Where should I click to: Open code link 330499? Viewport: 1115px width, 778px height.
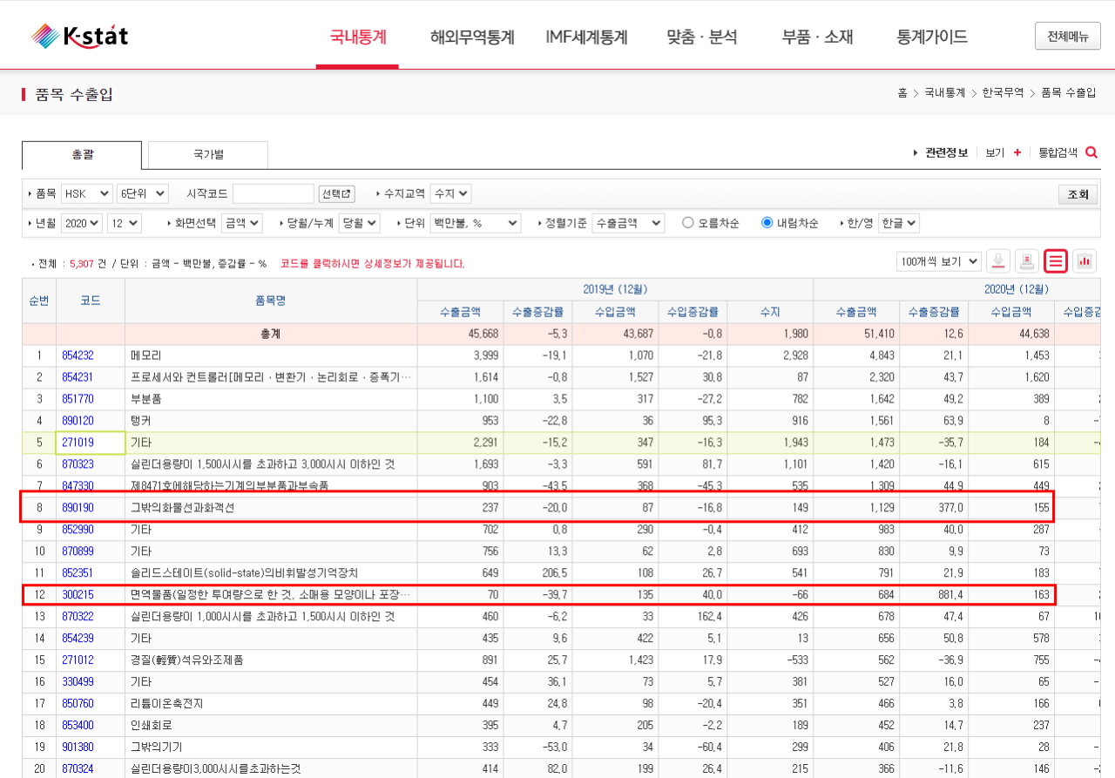point(78,681)
